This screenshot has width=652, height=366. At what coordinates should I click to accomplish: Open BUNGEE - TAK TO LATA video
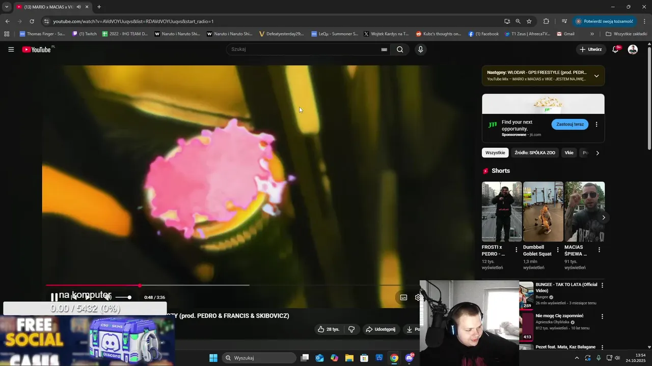pyautogui.click(x=566, y=288)
